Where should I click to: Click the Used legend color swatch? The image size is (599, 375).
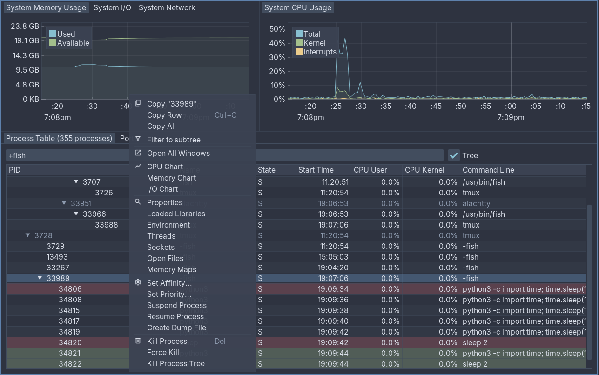tap(53, 34)
